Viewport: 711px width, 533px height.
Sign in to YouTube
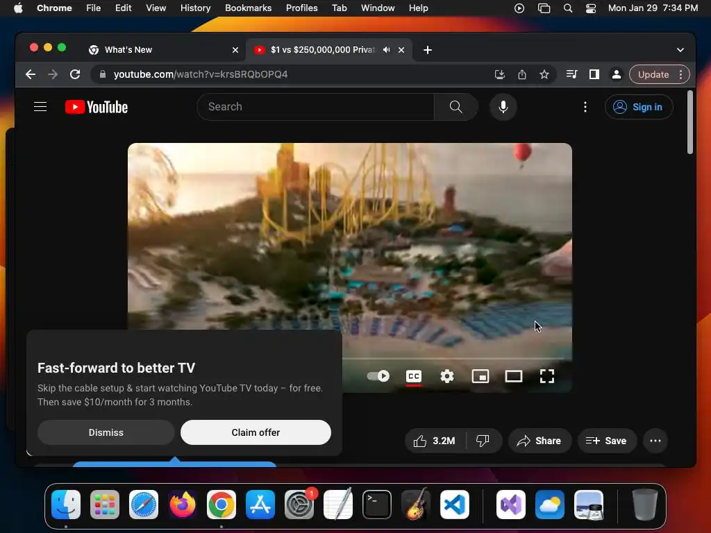pyautogui.click(x=639, y=107)
